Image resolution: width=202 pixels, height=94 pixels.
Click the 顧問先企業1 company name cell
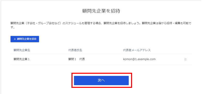click(x=21, y=59)
